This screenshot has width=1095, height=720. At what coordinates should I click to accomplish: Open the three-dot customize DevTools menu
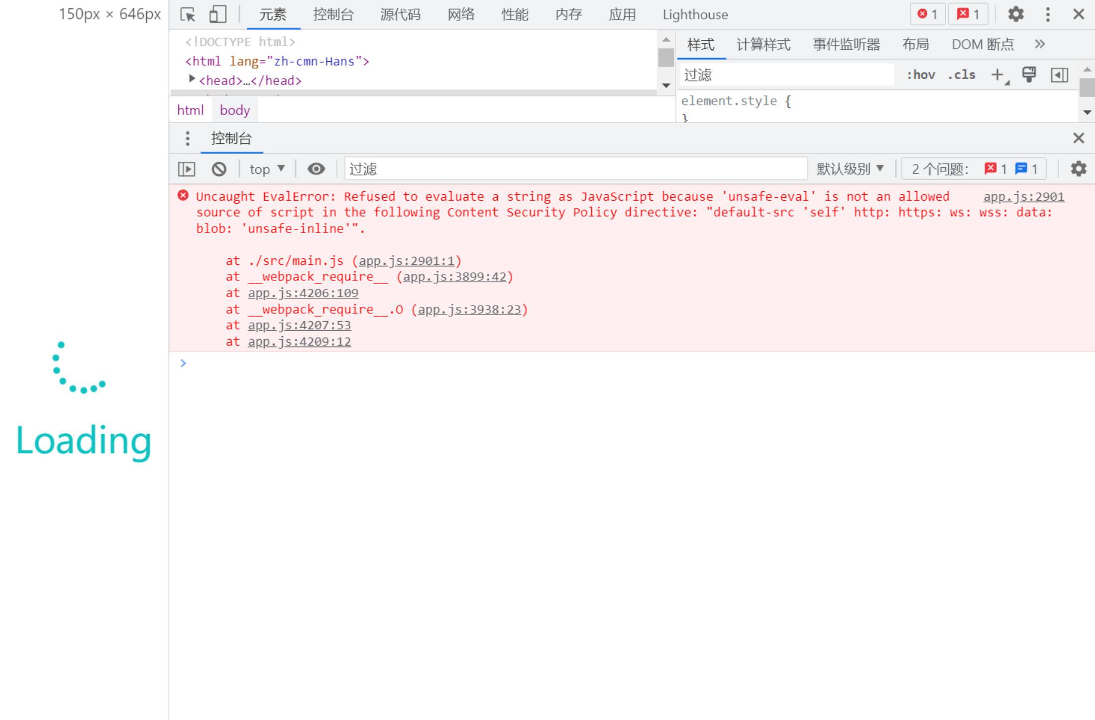pyautogui.click(x=1048, y=14)
